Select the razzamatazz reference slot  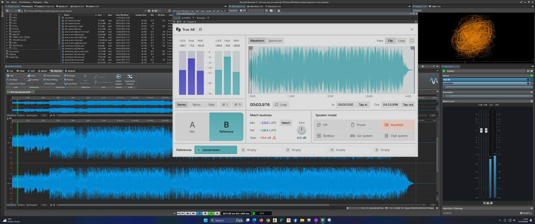216,150
